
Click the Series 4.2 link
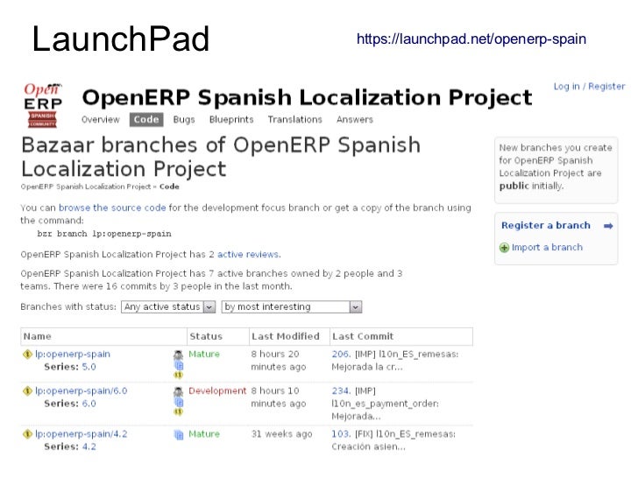tap(89, 446)
